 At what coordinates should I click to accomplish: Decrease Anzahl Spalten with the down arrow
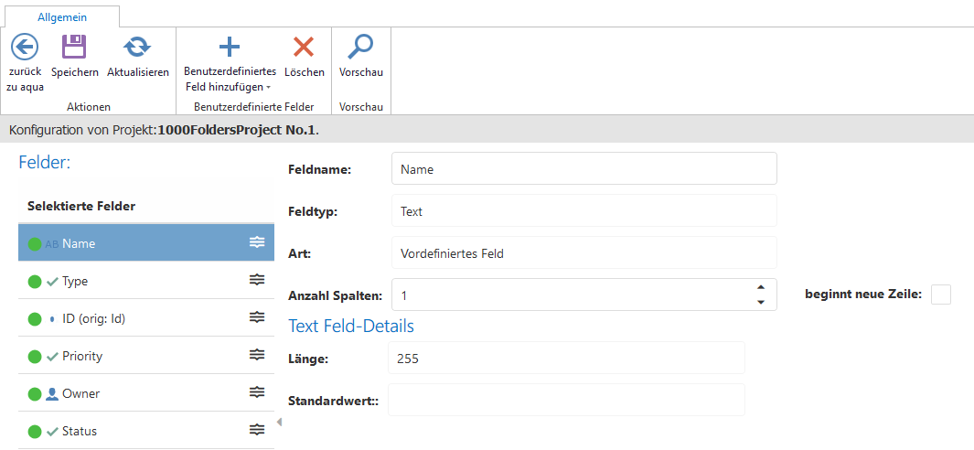pos(760,303)
